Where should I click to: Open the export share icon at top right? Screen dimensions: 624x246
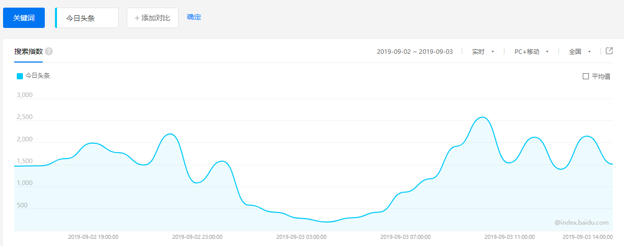click(609, 51)
